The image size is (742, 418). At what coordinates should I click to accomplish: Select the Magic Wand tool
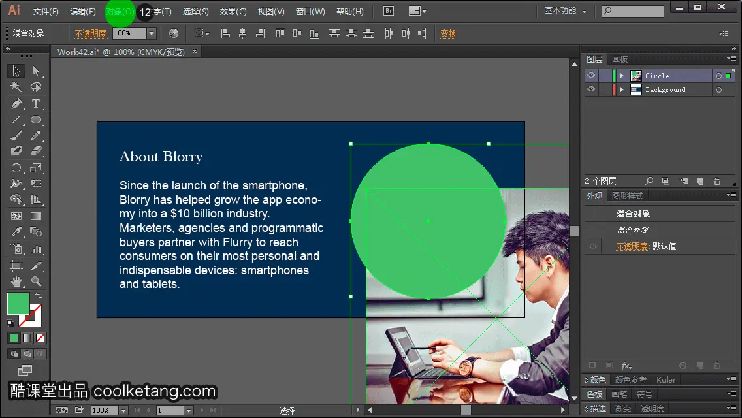[16, 87]
